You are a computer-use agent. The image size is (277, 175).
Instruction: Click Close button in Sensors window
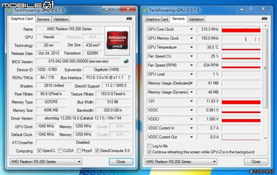[256, 162]
